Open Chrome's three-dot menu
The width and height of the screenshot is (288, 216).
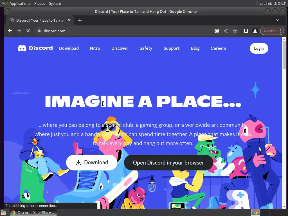pos(280,31)
